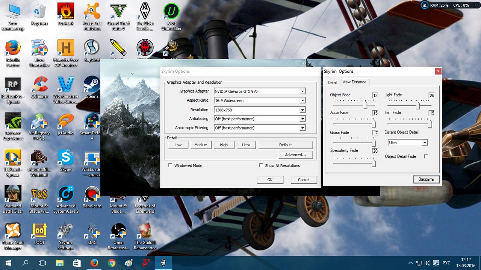Launch Grand Theft Auto V shortcut
Image resolution: width=481 pixels, height=270 pixels.
point(118,17)
